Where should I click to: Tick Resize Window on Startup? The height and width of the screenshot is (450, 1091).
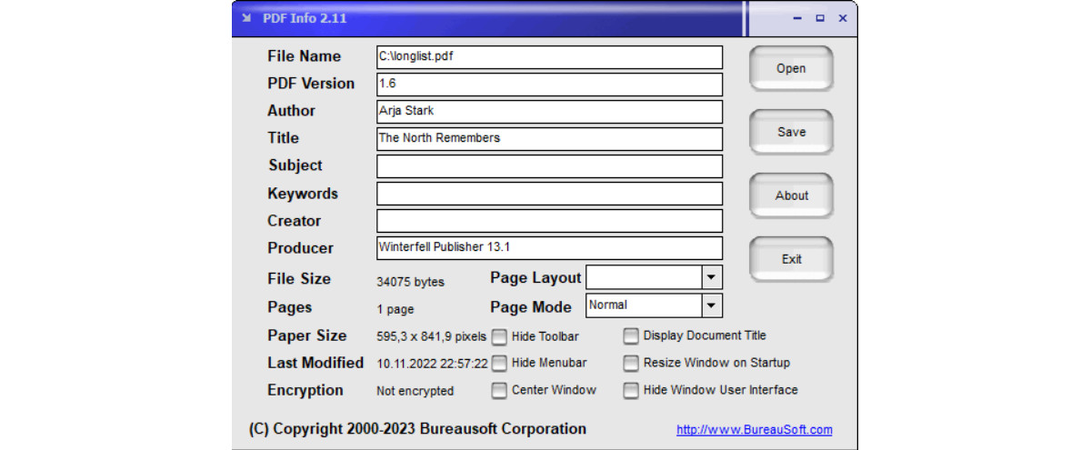click(x=631, y=364)
